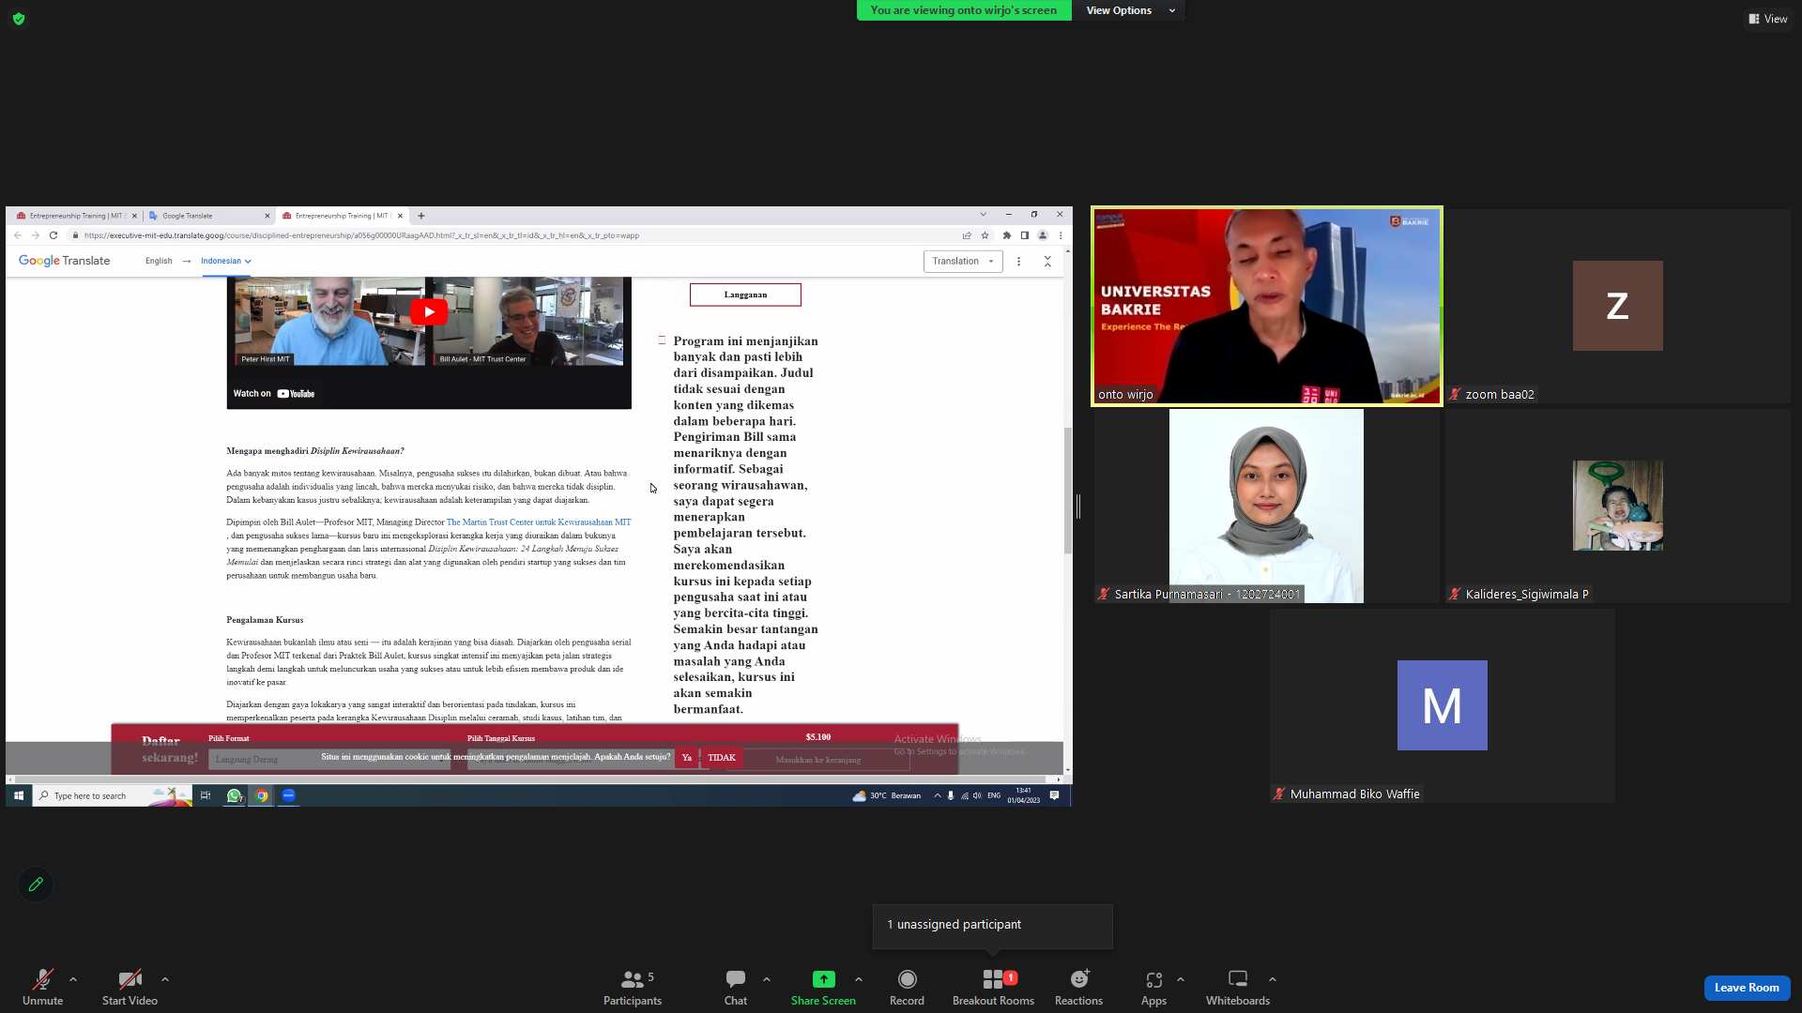This screenshot has width=1802, height=1013.
Task: Reload the page in shared Chrome
Action: point(53,235)
